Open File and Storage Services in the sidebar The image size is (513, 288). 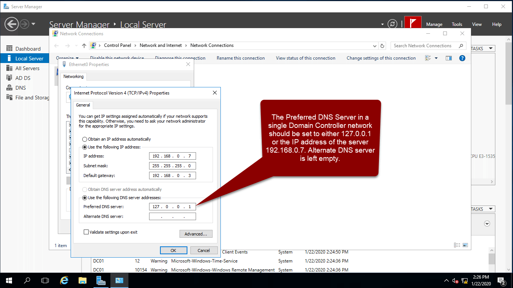27,97
